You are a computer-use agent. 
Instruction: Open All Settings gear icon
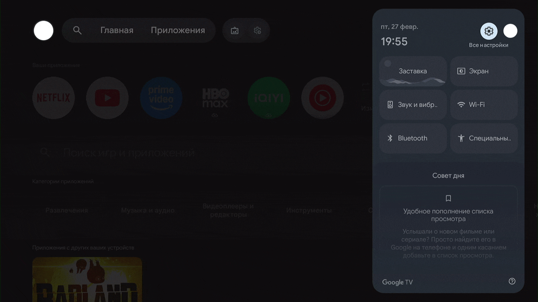click(489, 31)
